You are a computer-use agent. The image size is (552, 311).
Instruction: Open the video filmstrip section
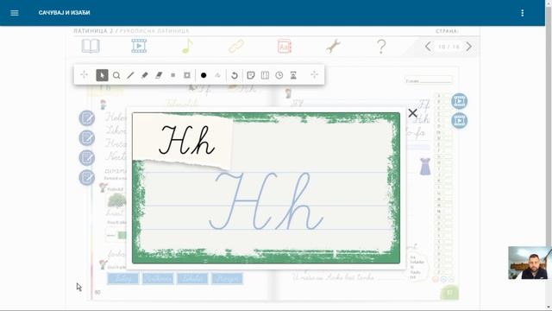point(139,46)
